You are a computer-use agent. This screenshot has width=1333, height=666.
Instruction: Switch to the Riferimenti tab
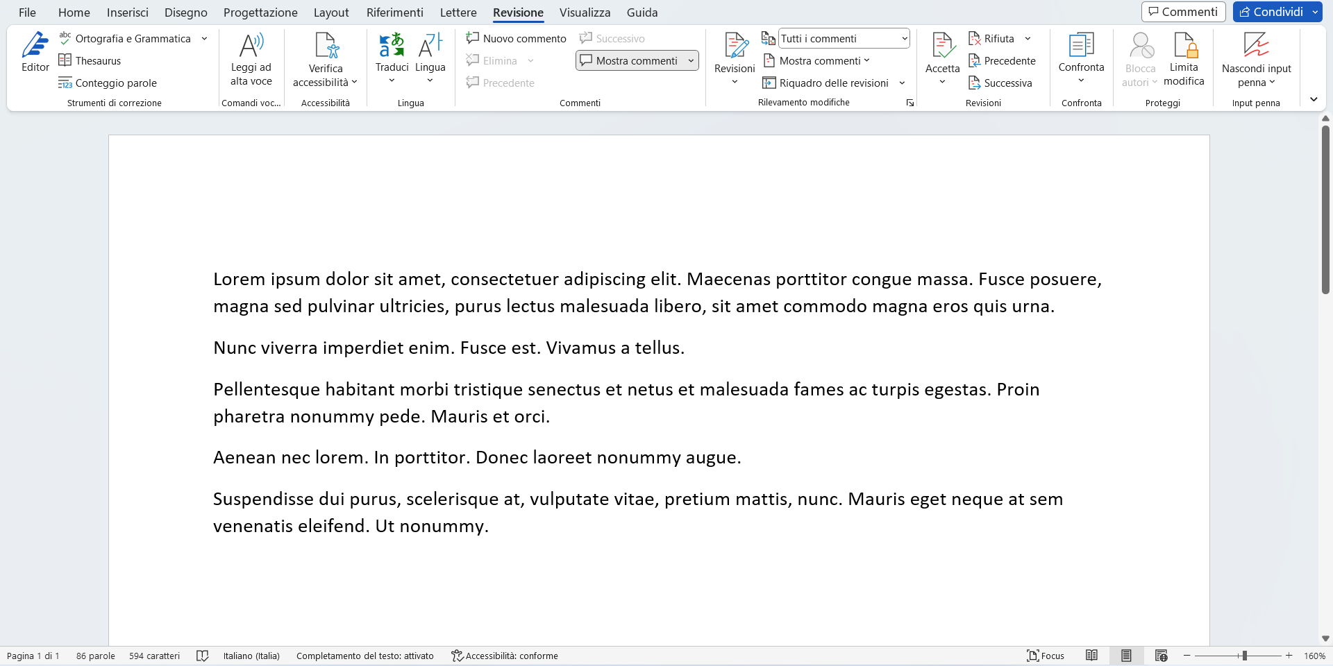coord(394,12)
